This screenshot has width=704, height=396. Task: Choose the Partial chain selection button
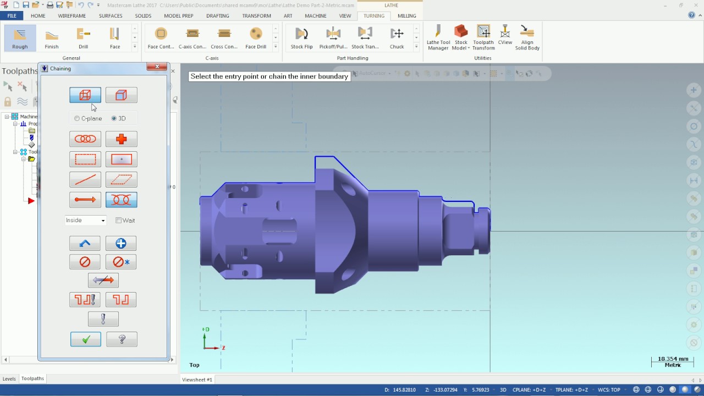coord(122,200)
